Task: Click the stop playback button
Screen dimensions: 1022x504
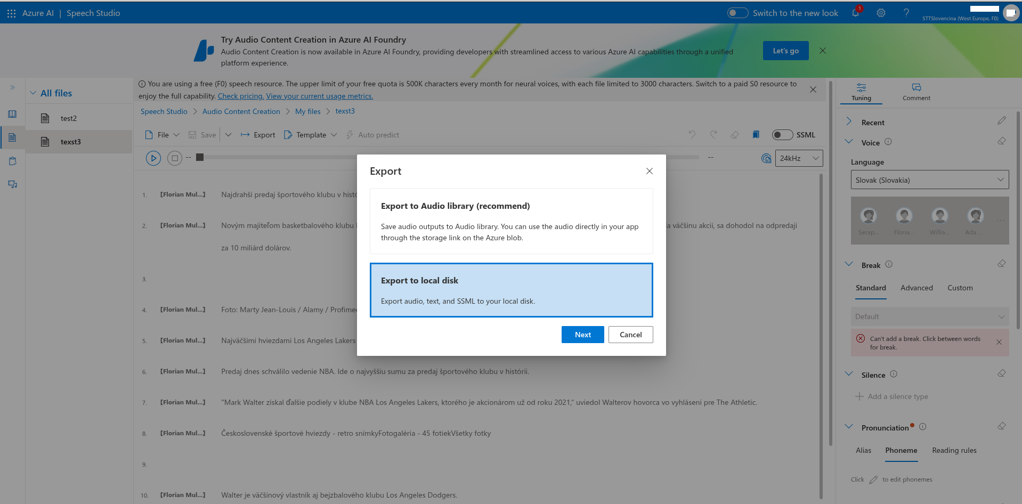Action: click(175, 158)
